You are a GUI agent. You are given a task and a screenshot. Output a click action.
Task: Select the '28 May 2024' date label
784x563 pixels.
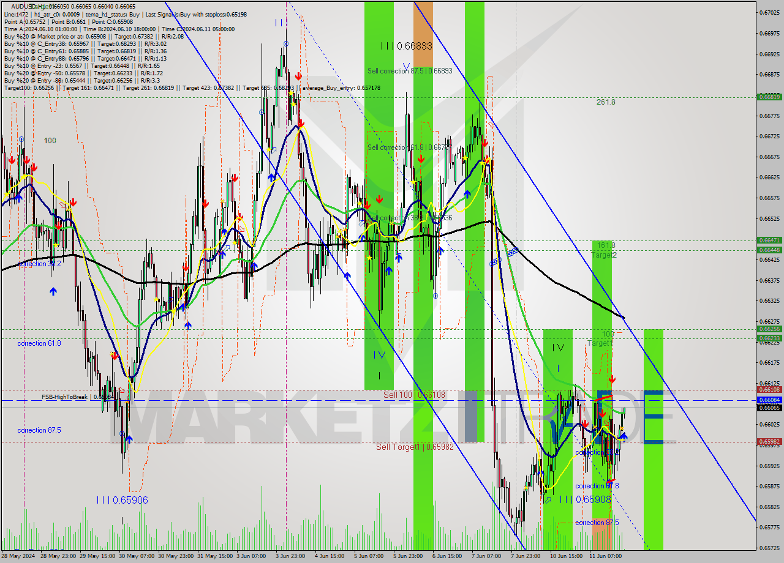[18, 556]
